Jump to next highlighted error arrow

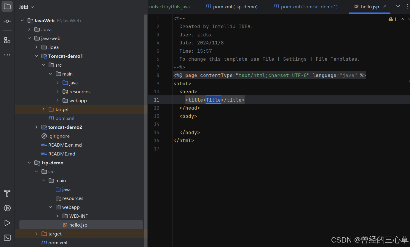[409, 19]
